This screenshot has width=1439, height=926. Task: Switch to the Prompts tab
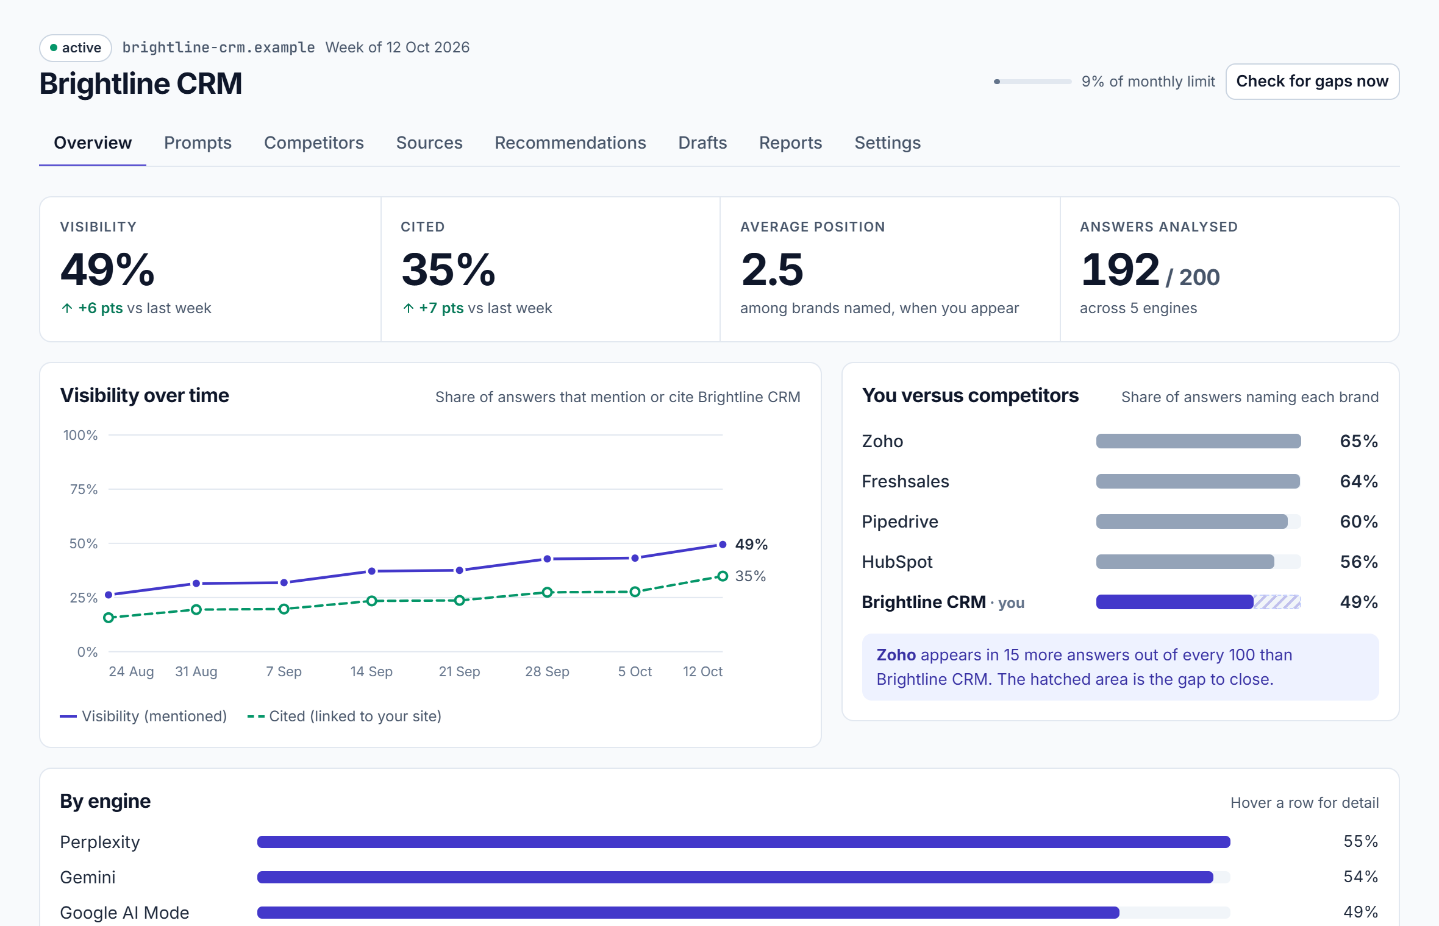pyautogui.click(x=198, y=143)
